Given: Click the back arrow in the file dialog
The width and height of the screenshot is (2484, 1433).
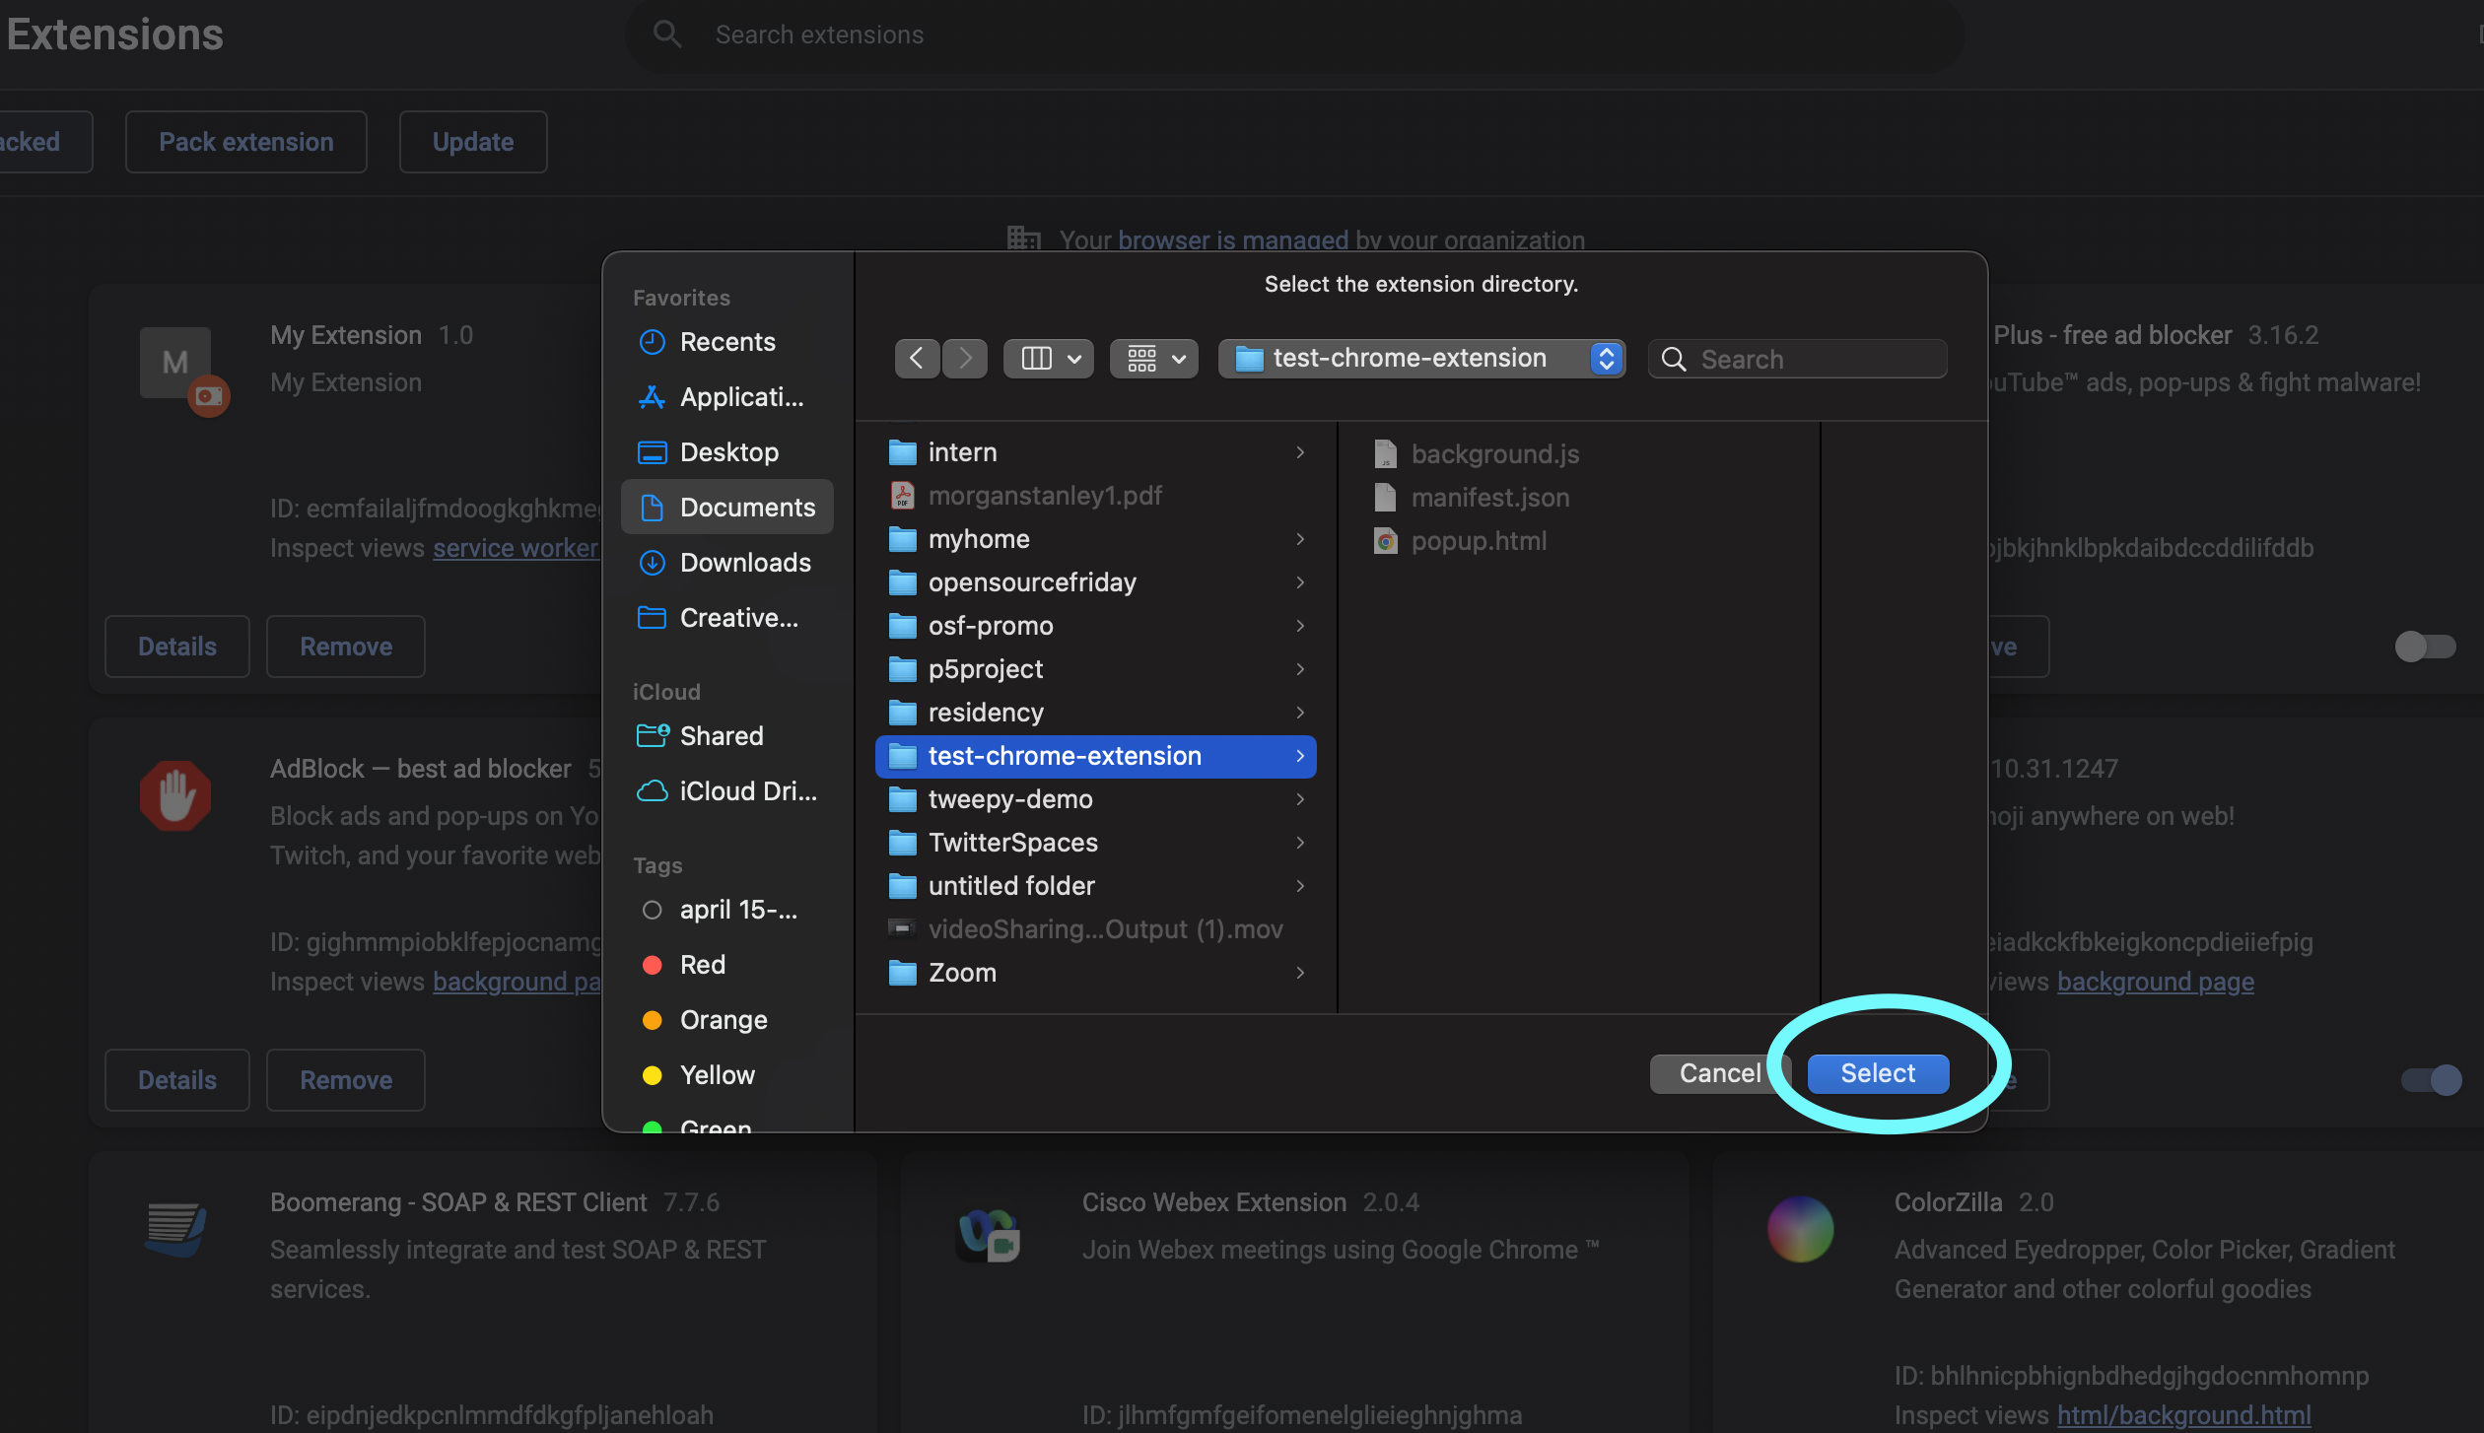Looking at the screenshot, I should [917, 358].
